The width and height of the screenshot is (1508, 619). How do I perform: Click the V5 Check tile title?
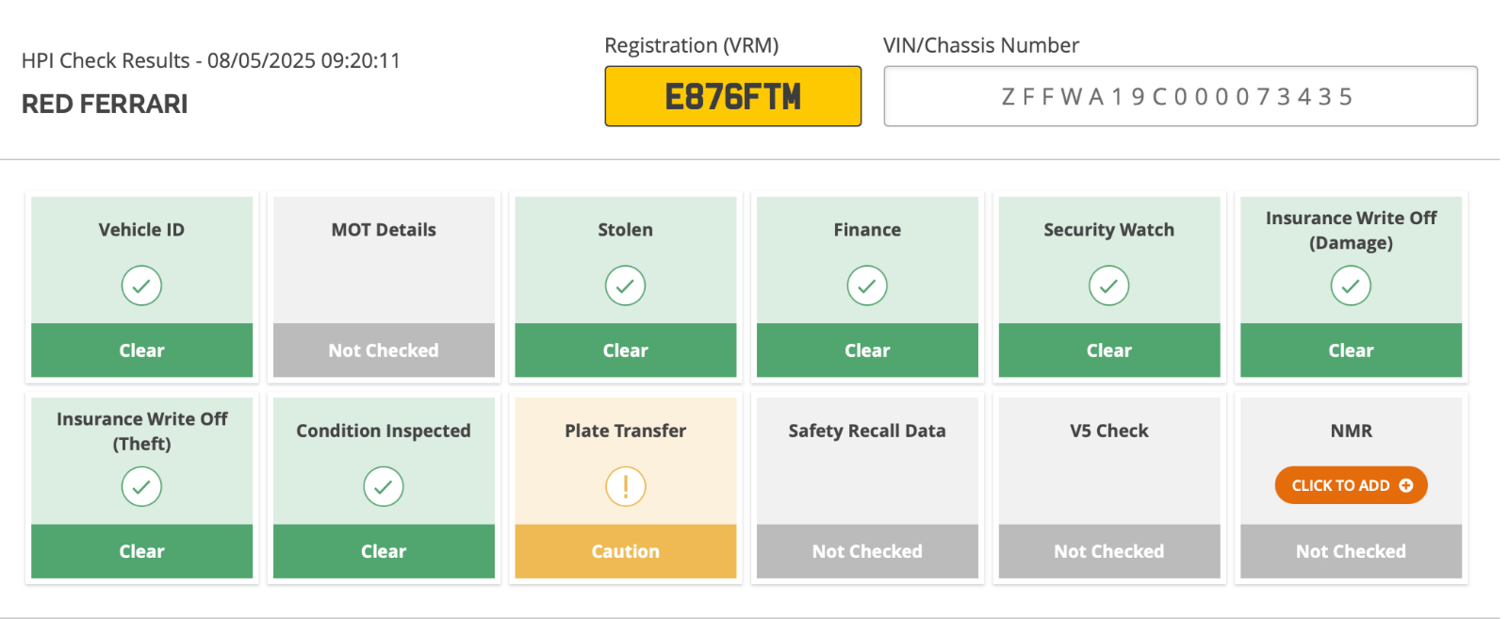click(x=1109, y=431)
